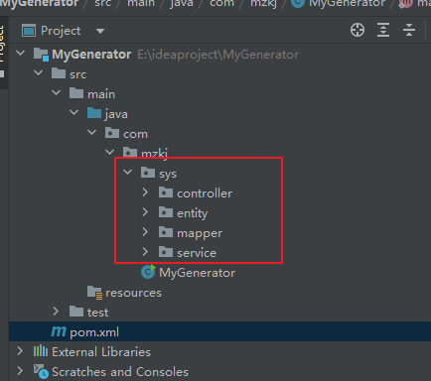Screen dimensions: 431x381
Task: Collapse the sys package chevron
Action: coord(128,172)
